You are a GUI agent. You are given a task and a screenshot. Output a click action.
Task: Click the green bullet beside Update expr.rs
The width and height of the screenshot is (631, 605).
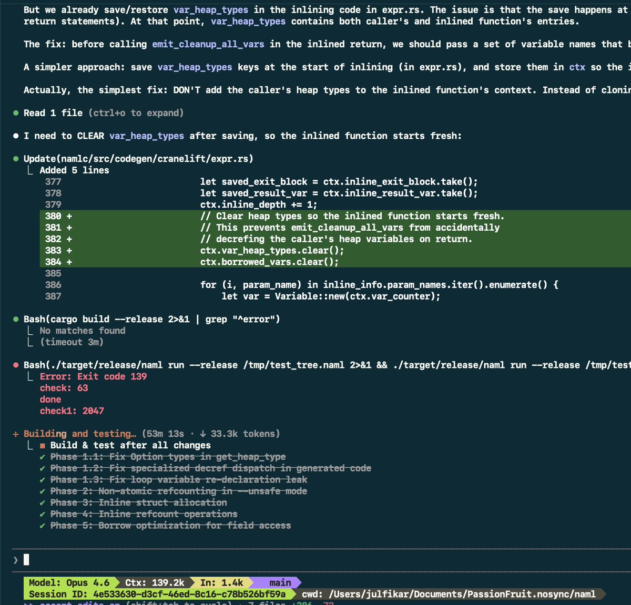point(16,159)
